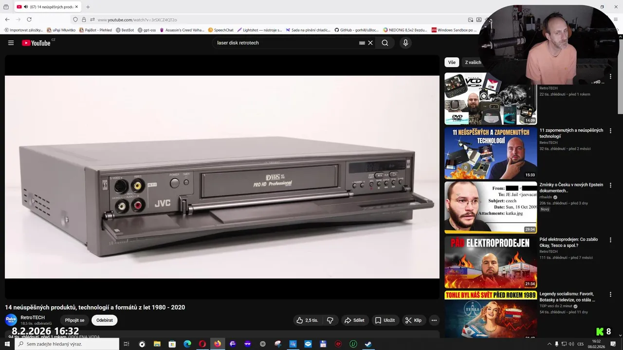Click the YouTube search input field

pyautogui.click(x=287, y=43)
